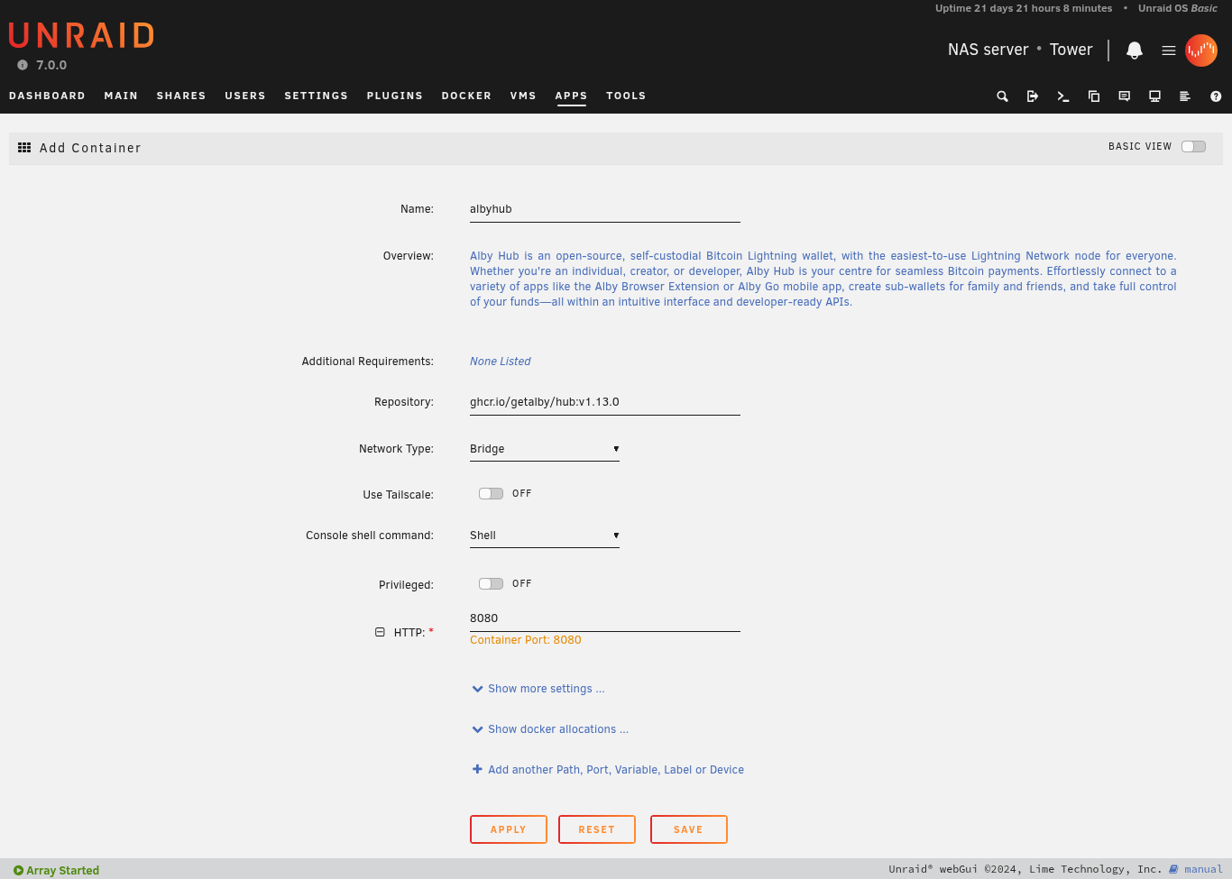Click the Tower server name
1232x879 pixels.
point(1071,50)
